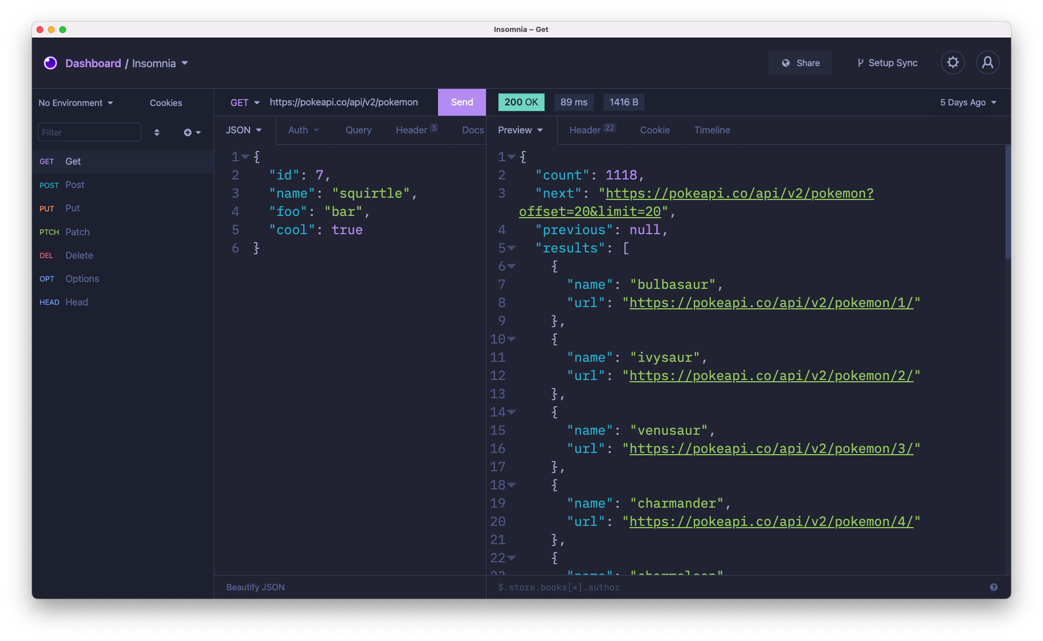The width and height of the screenshot is (1043, 641).
Task: Open the No Environment dropdown
Action: pyautogui.click(x=76, y=103)
